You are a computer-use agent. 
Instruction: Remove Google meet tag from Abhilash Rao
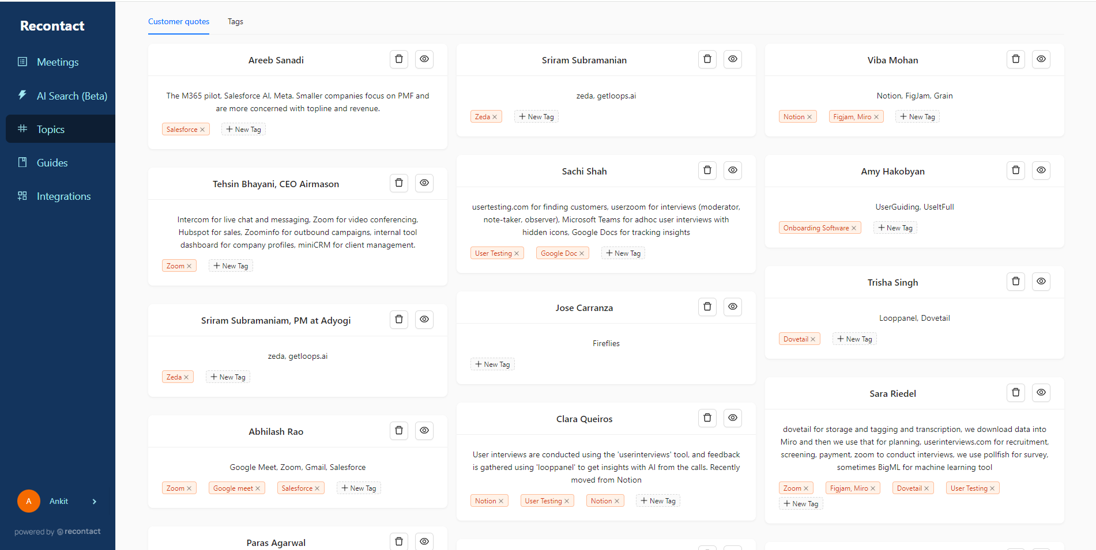(x=258, y=488)
